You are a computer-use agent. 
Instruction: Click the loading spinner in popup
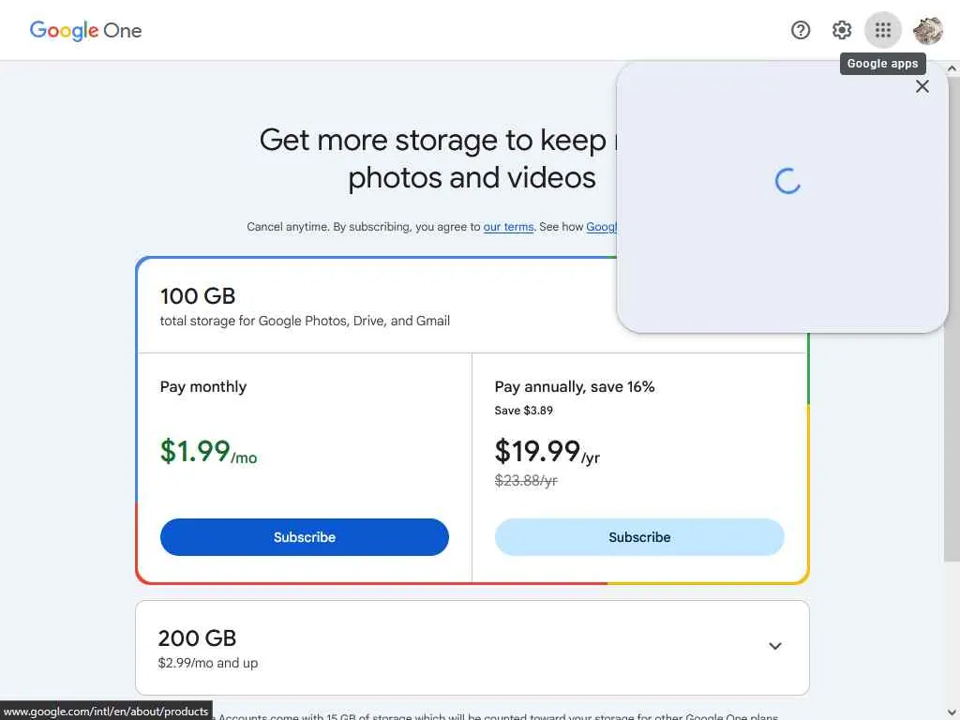pyautogui.click(x=787, y=181)
